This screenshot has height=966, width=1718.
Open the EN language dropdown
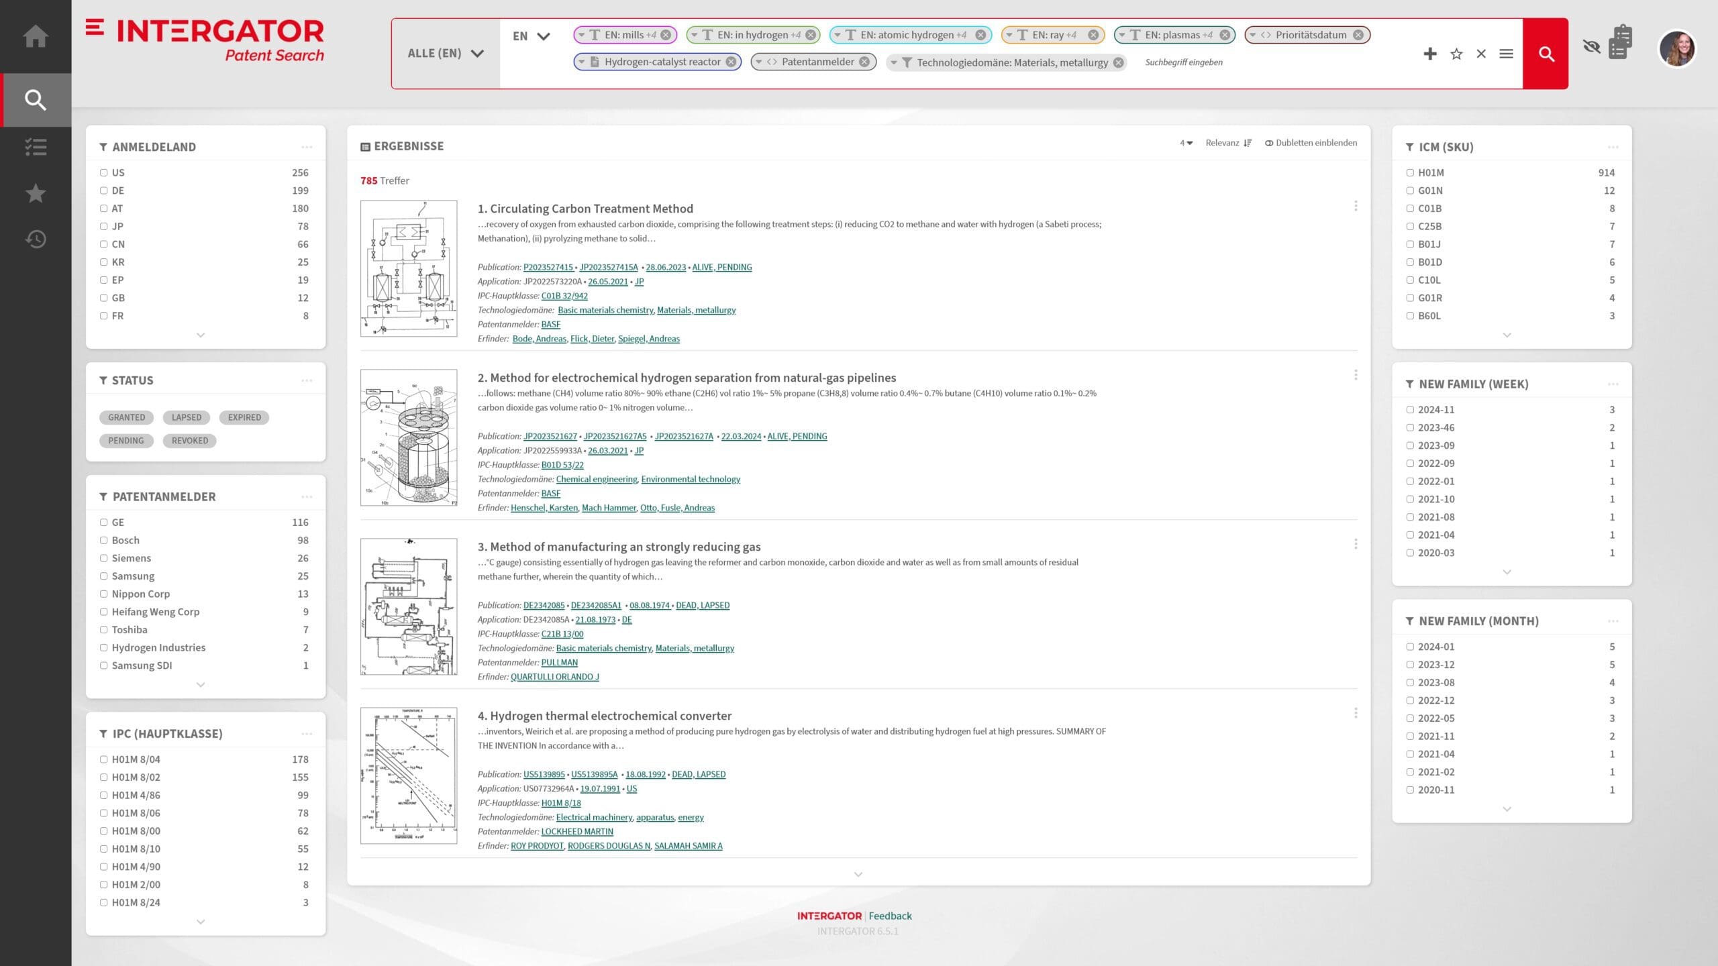[x=531, y=36]
